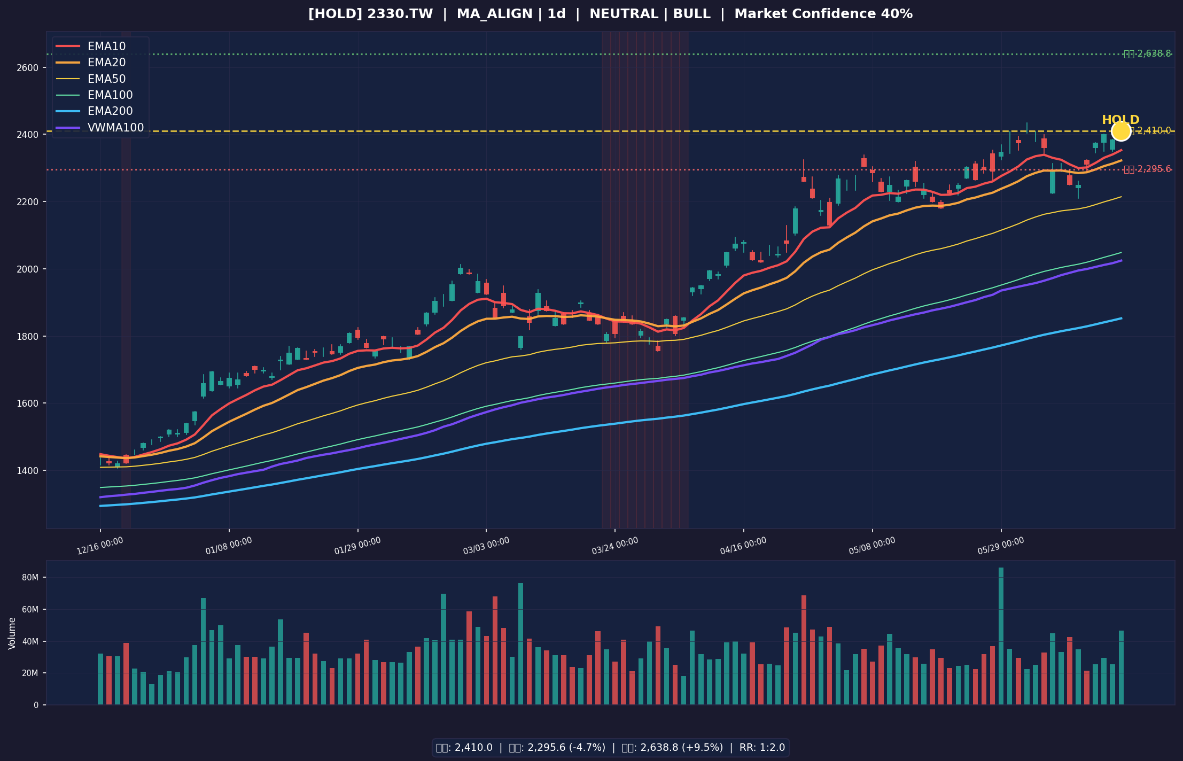This screenshot has width=1183, height=761.
Task: Click the 1400 price axis tick
Action: 28,470
